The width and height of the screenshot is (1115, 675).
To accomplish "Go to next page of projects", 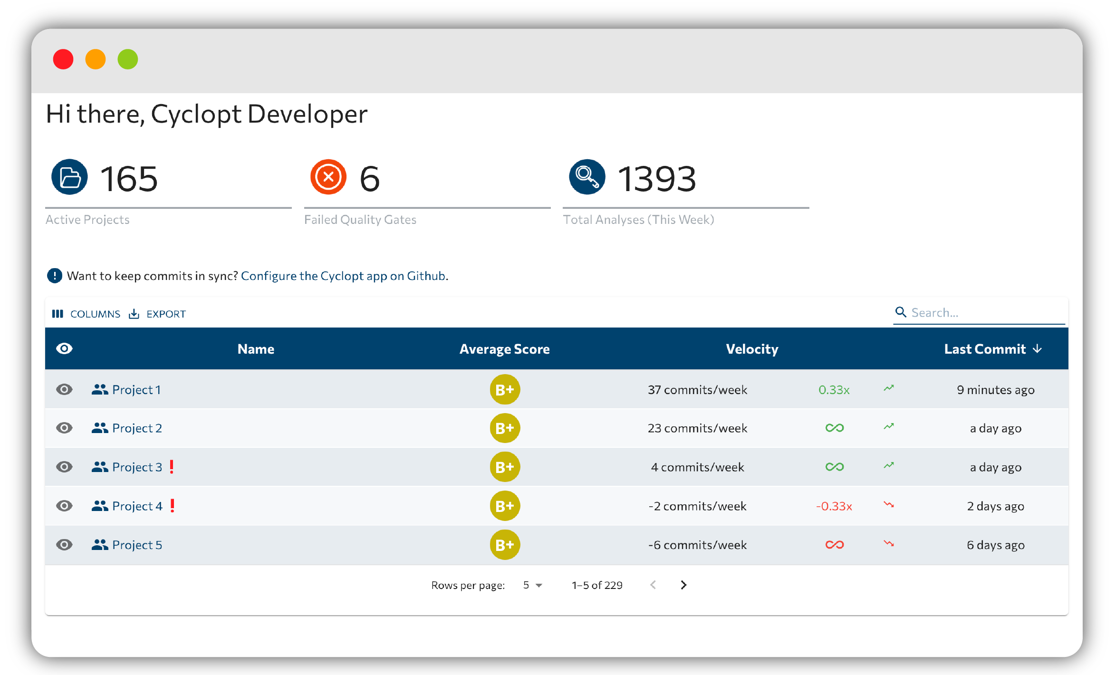I will pos(683,585).
